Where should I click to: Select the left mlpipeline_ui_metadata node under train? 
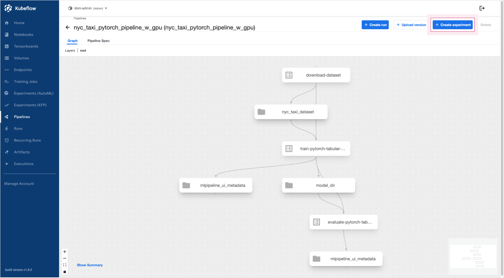pos(216,185)
